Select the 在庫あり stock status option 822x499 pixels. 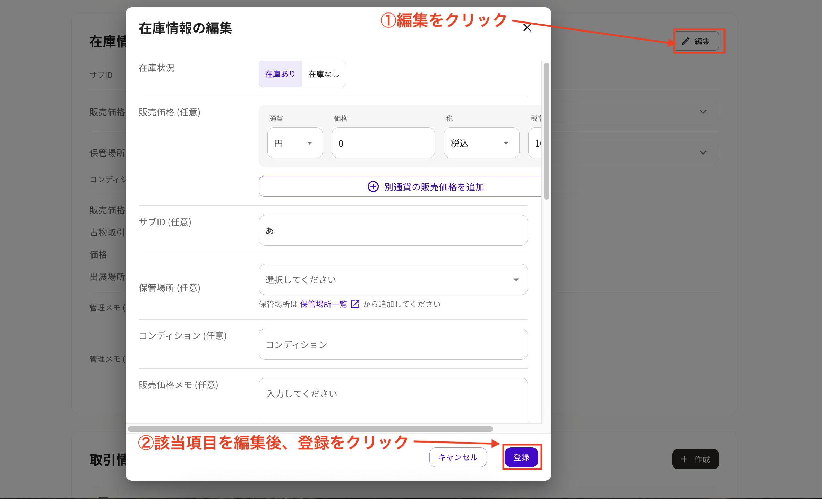[x=280, y=73]
